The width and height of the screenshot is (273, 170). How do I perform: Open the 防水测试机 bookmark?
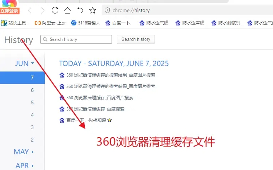coord(226,23)
